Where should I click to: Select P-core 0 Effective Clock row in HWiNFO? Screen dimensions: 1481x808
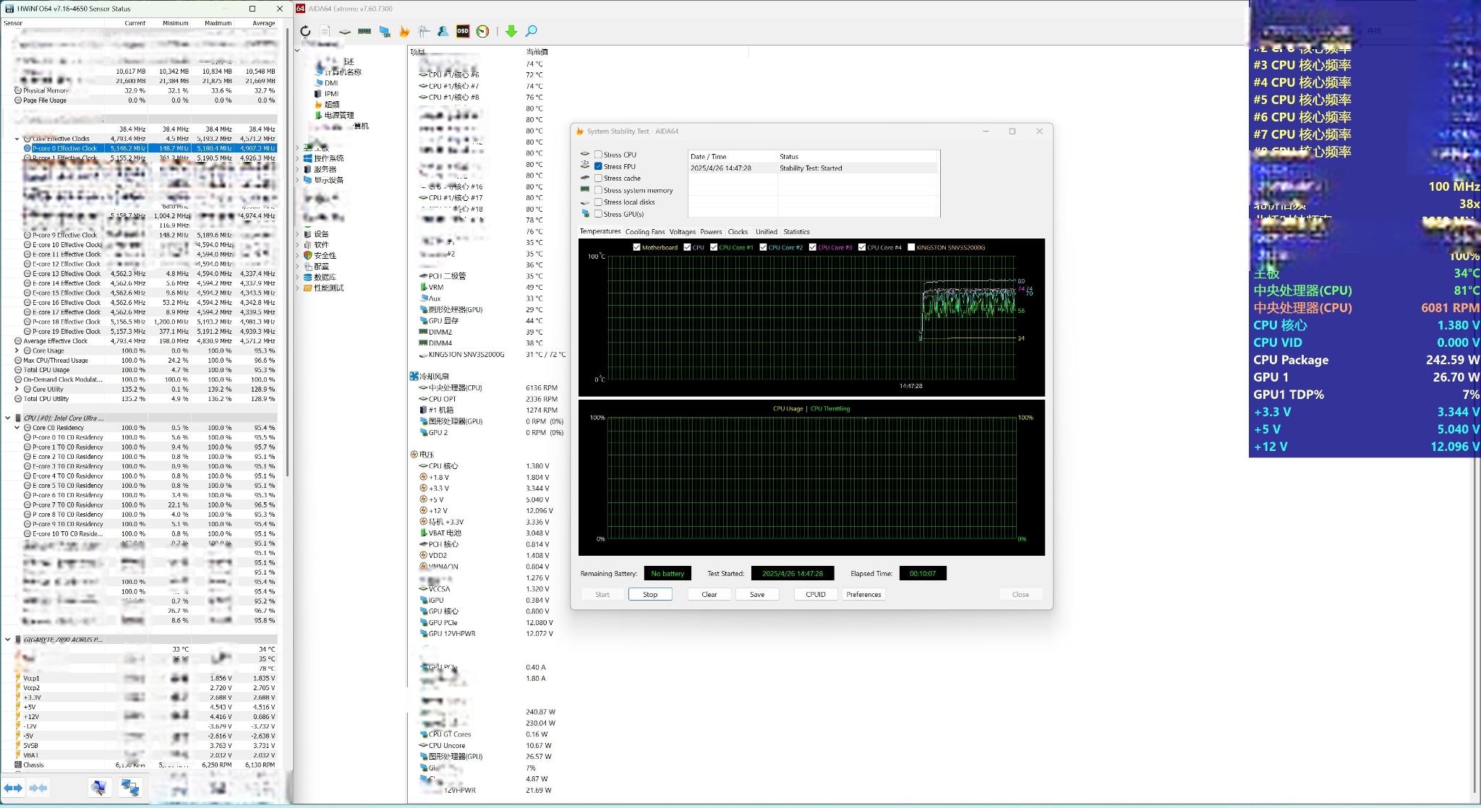tap(150, 148)
